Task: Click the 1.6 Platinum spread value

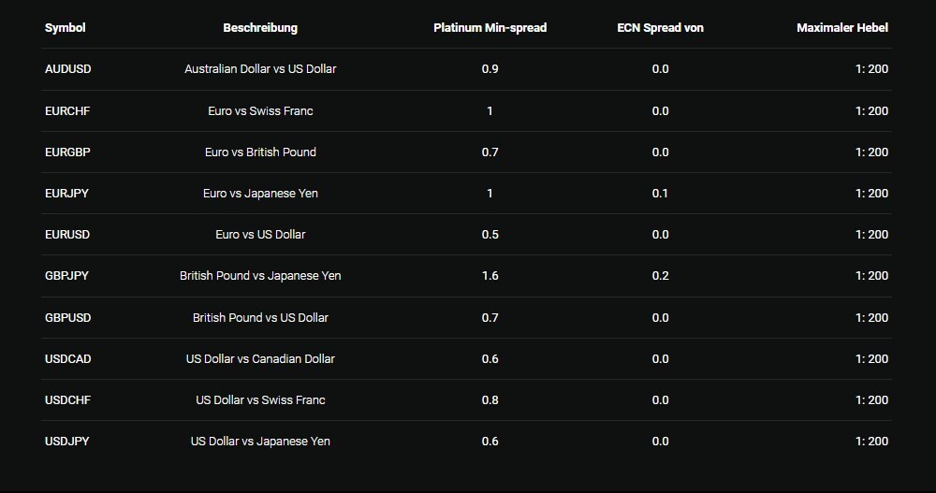Action: (490, 276)
